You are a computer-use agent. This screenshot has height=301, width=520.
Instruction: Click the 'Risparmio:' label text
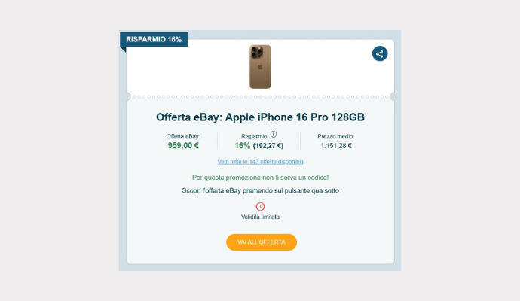255,136
